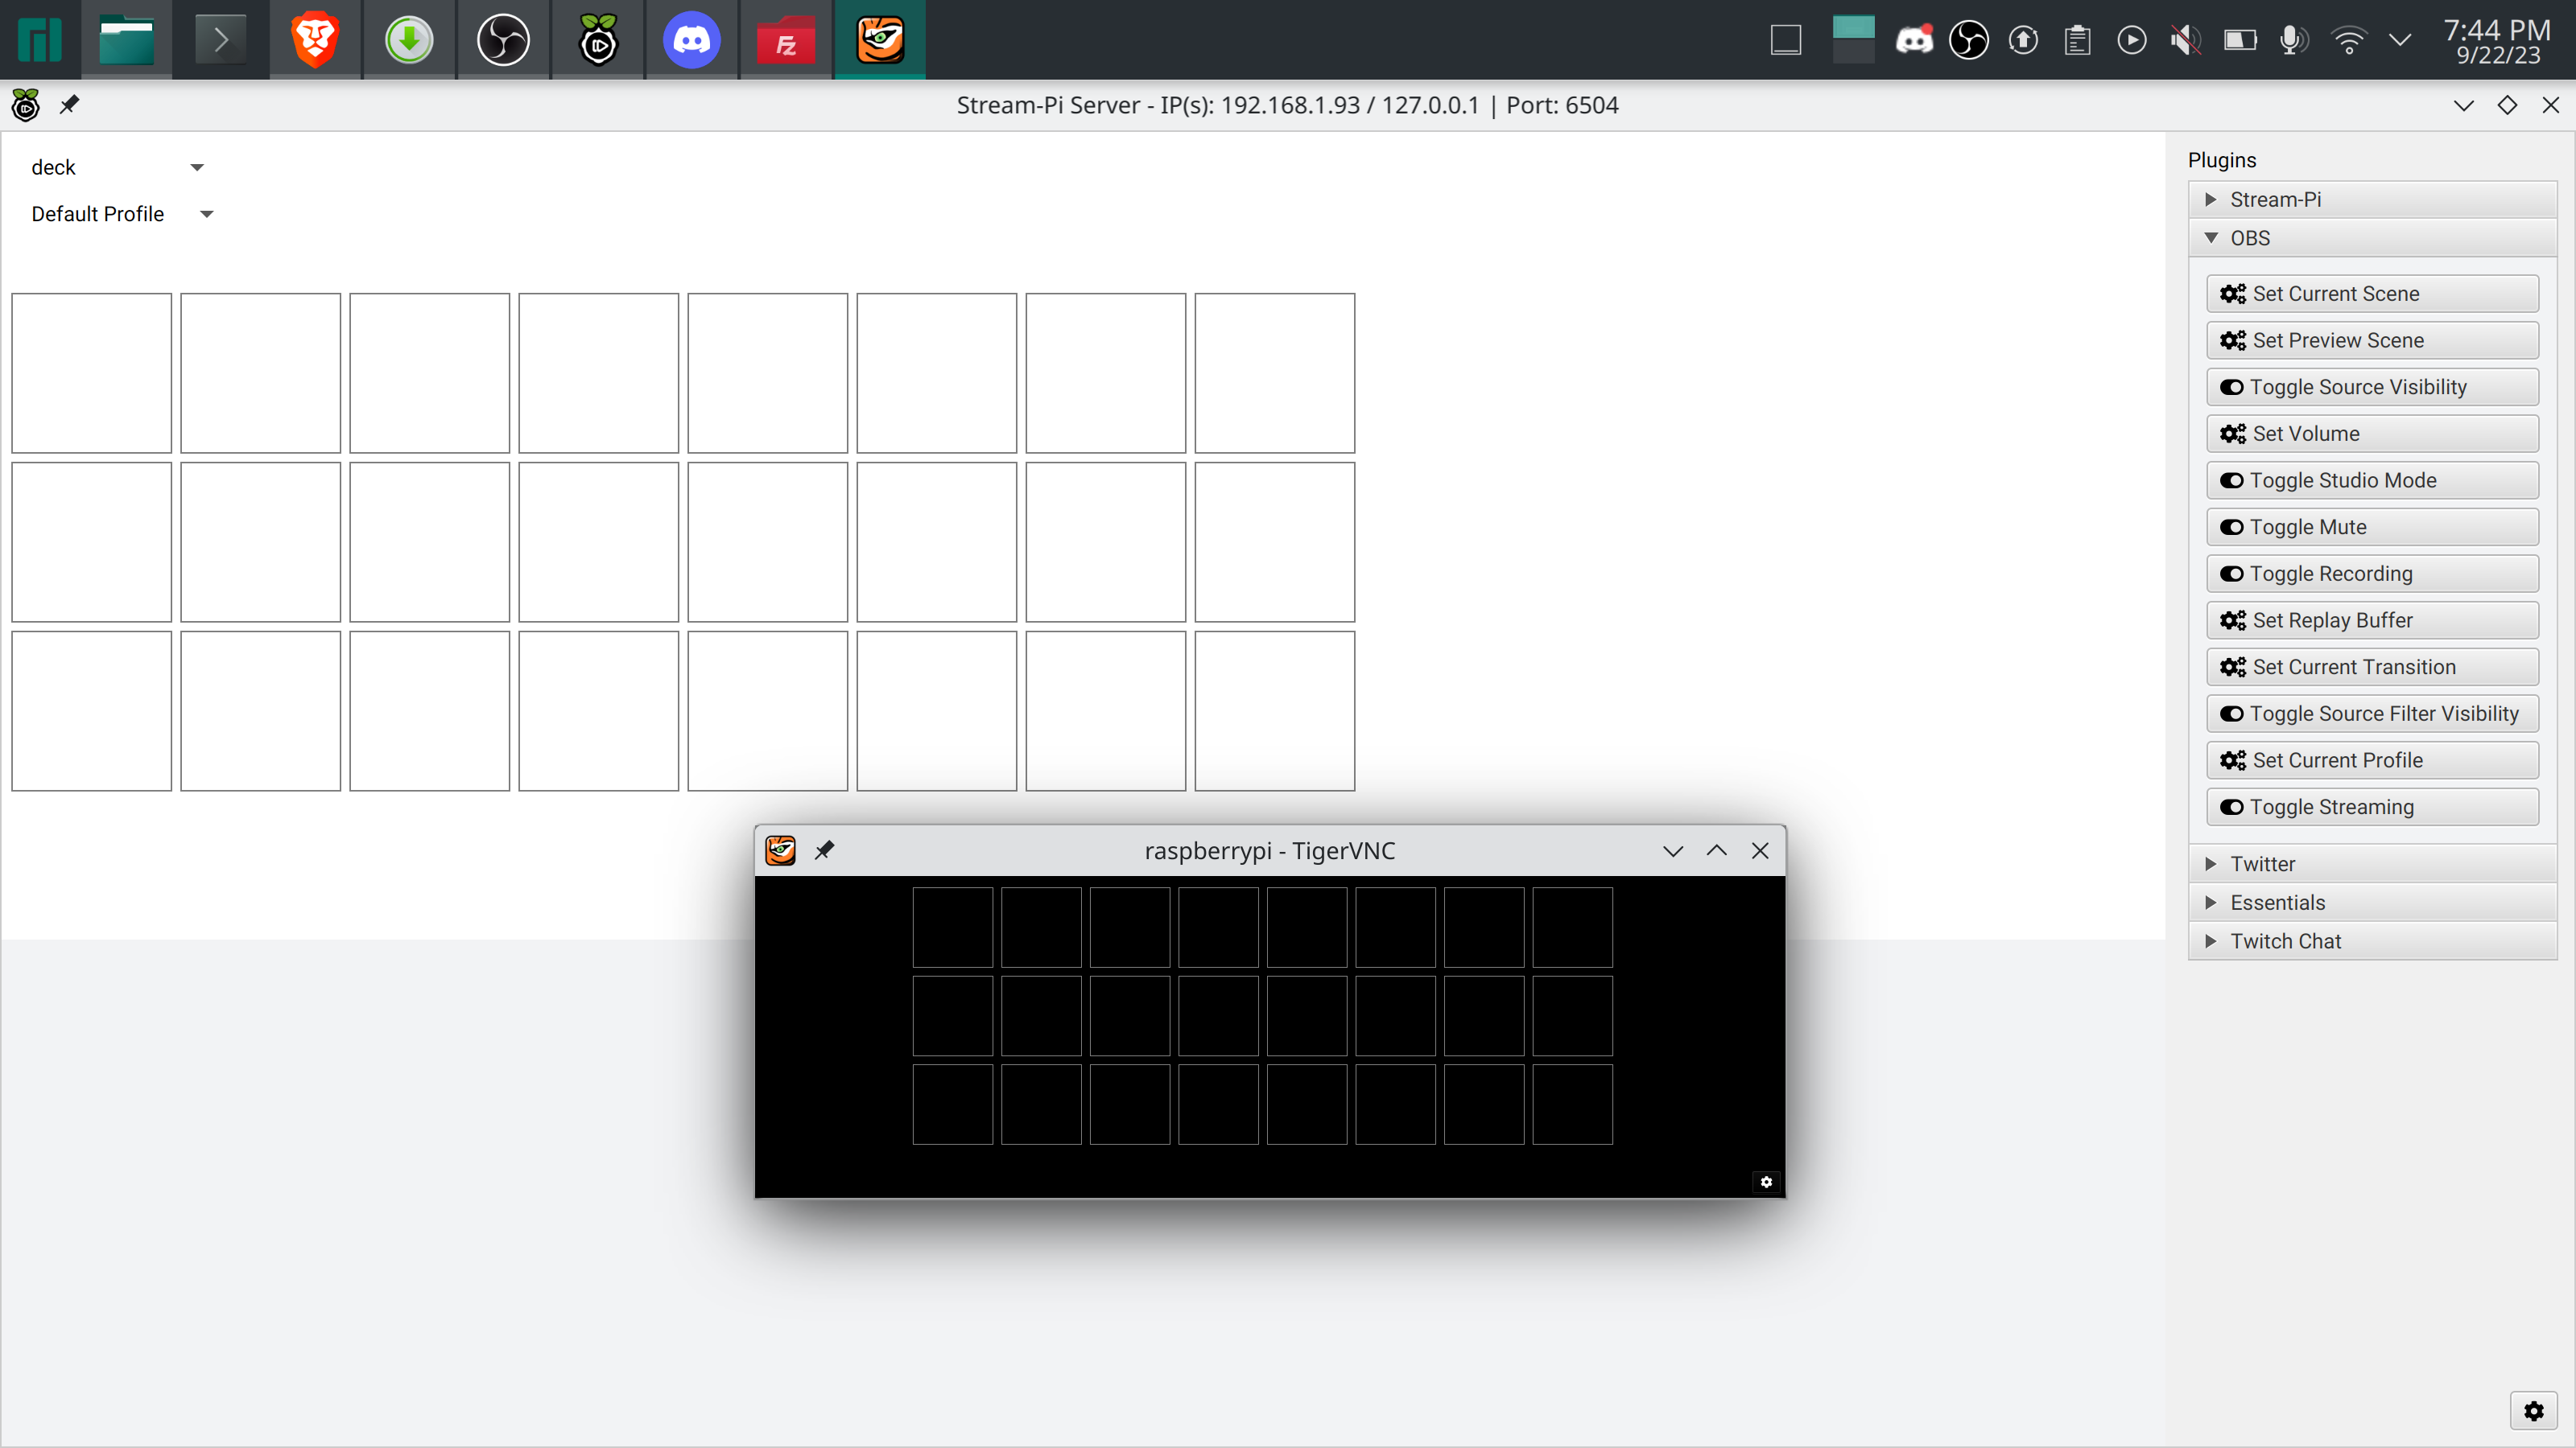Switch to TigerVNC in the taskbar
Image resolution: width=2576 pixels, height=1448 pixels.
(880, 40)
